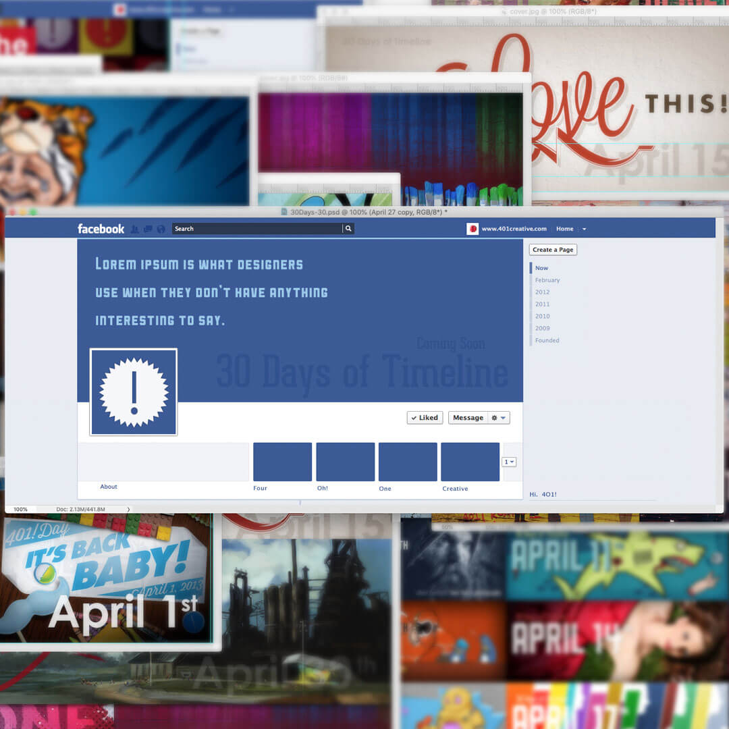Expand the apps count dropdown showing 1
The image size is (729, 729).
pyautogui.click(x=509, y=462)
